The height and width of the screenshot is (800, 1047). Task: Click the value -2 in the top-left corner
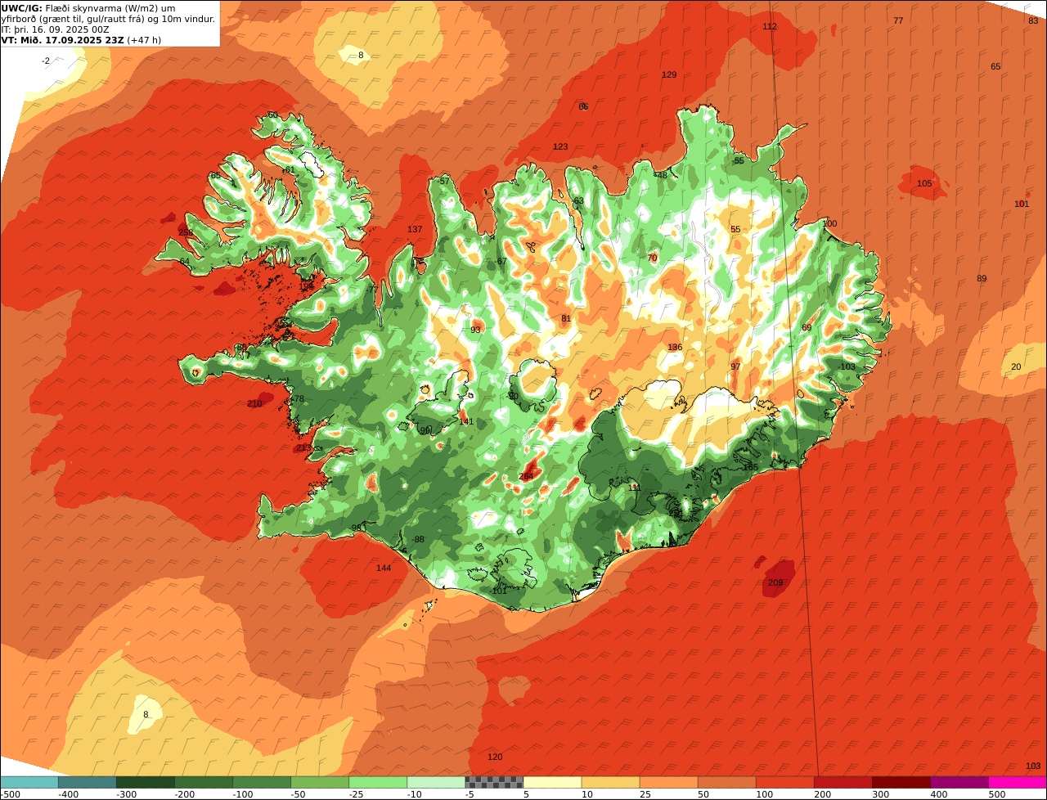[x=46, y=61]
